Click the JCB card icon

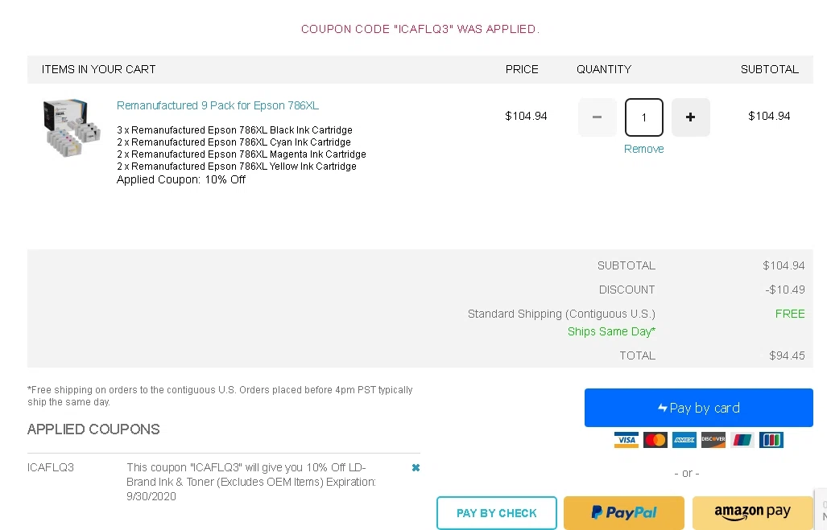pos(771,440)
